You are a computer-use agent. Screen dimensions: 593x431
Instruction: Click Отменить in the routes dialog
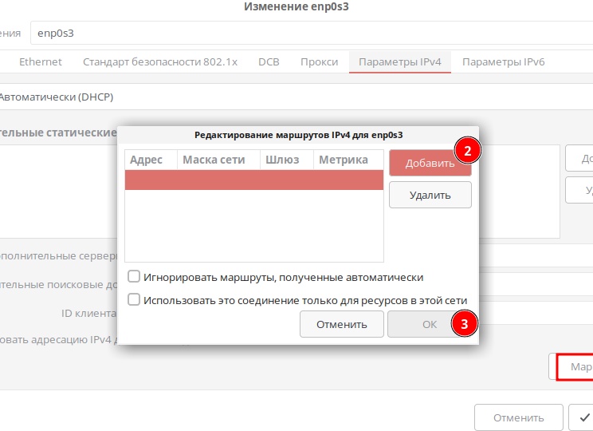341,324
